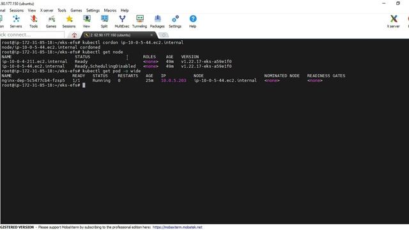Viewport: 409px width, 230px height.
Task: Click the 'kubectl get pod -o wide' command
Action: tap(111, 71)
